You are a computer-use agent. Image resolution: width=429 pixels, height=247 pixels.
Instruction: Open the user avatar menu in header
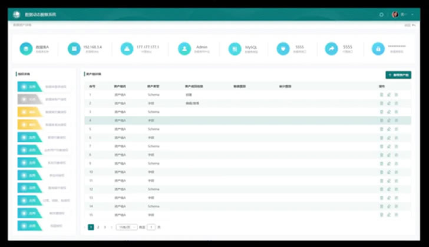395,14
